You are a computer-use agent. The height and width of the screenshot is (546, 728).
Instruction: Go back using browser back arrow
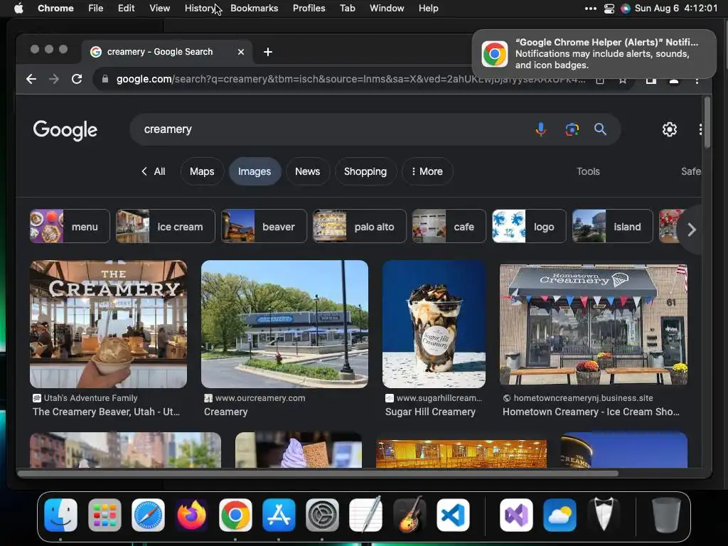tap(31, 79)
